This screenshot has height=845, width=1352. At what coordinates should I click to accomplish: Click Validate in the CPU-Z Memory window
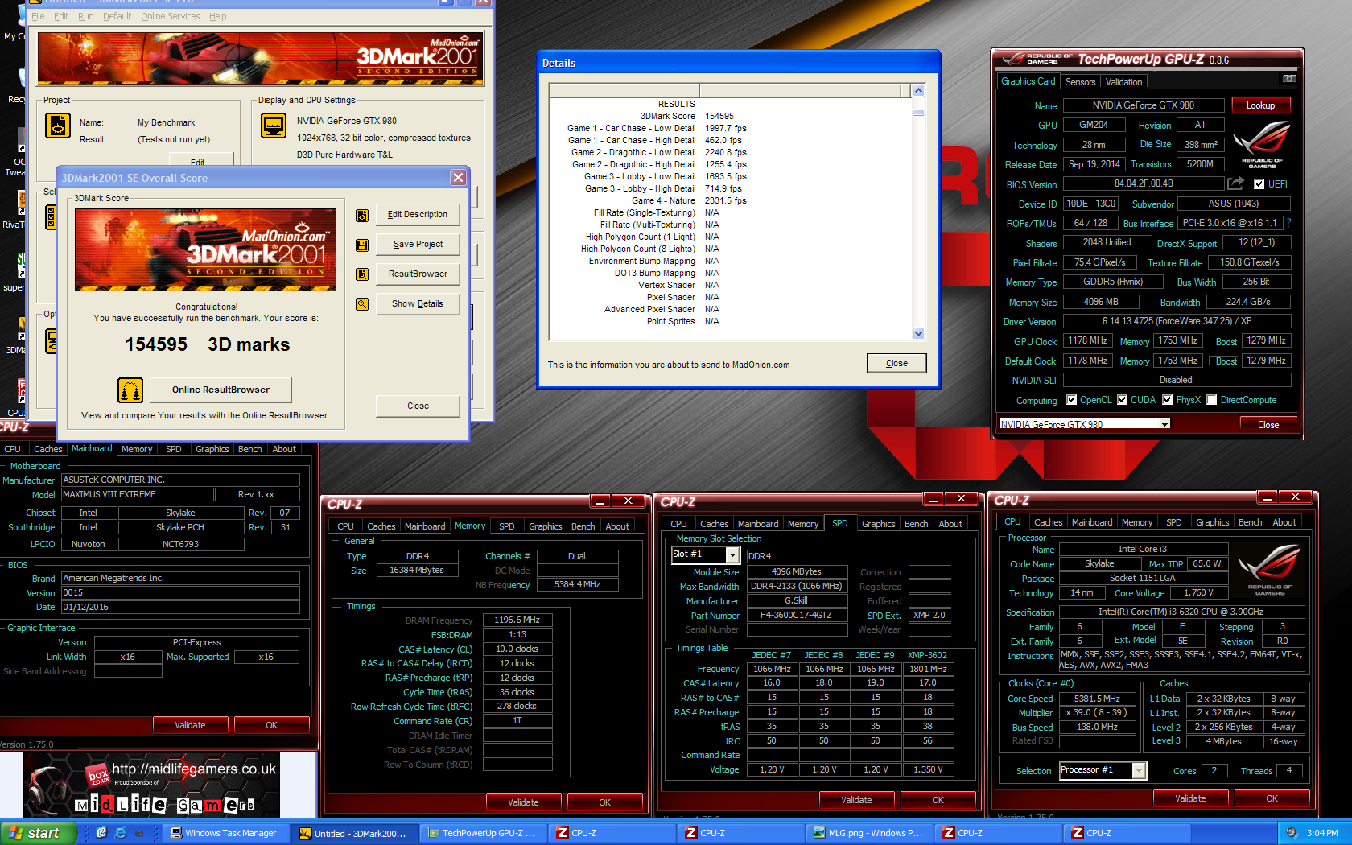[523, 802]
